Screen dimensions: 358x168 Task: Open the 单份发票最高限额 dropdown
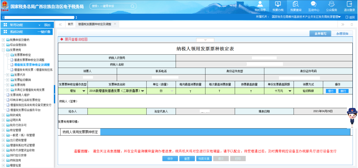pyautogui.click(x=290, y=91)
